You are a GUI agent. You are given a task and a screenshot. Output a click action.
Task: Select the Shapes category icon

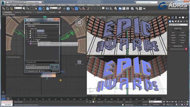click(x=173, y=21)
